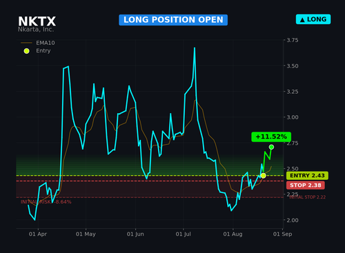Screen dimensions: 345x253
Task: Click the LONG direction badge
Action: (313, 19)
